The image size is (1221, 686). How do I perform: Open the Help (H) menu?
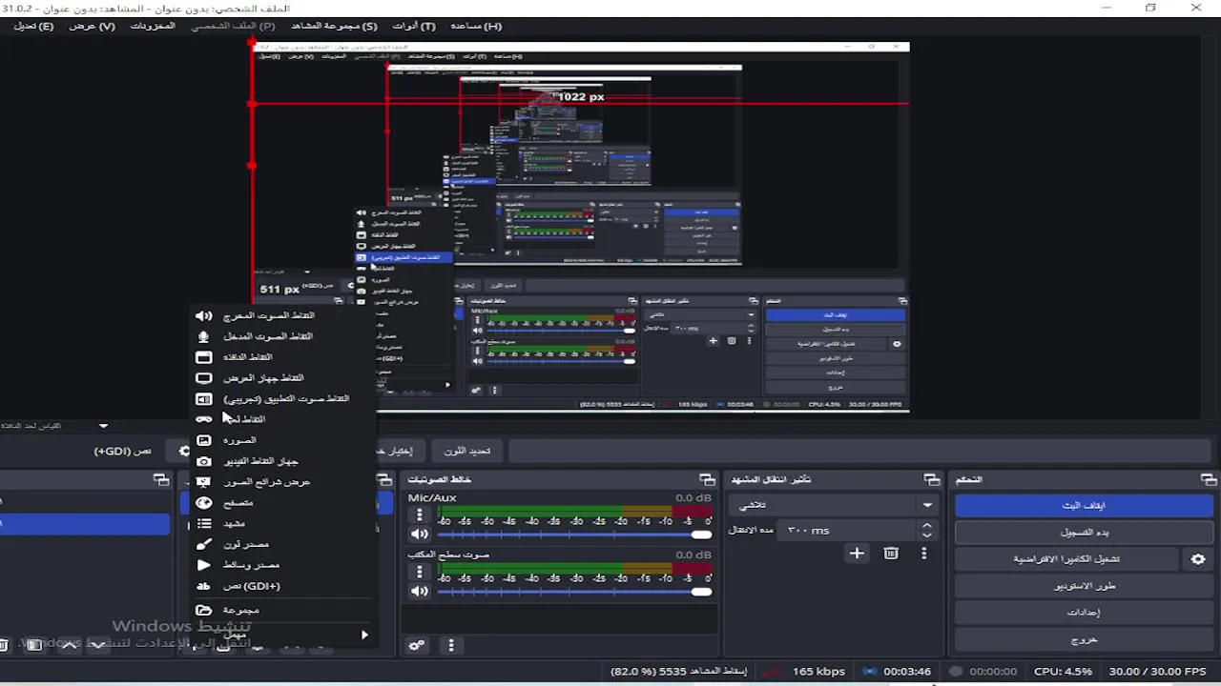click(476, 26)
